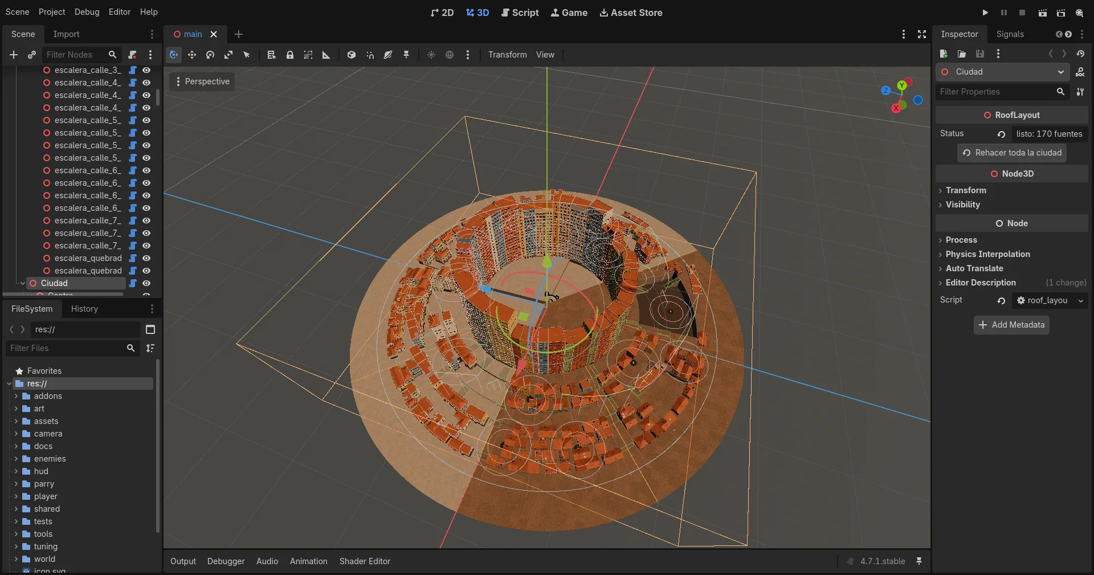Select the Rotate mode tool

pyautogui.click(x=210, y=55)
